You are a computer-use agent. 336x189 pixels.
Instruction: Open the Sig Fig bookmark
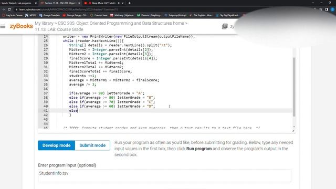tap(228, 15)
